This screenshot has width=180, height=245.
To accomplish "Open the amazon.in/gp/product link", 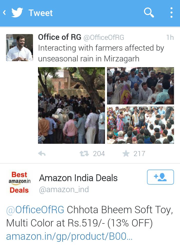I will tap(69, 236).
